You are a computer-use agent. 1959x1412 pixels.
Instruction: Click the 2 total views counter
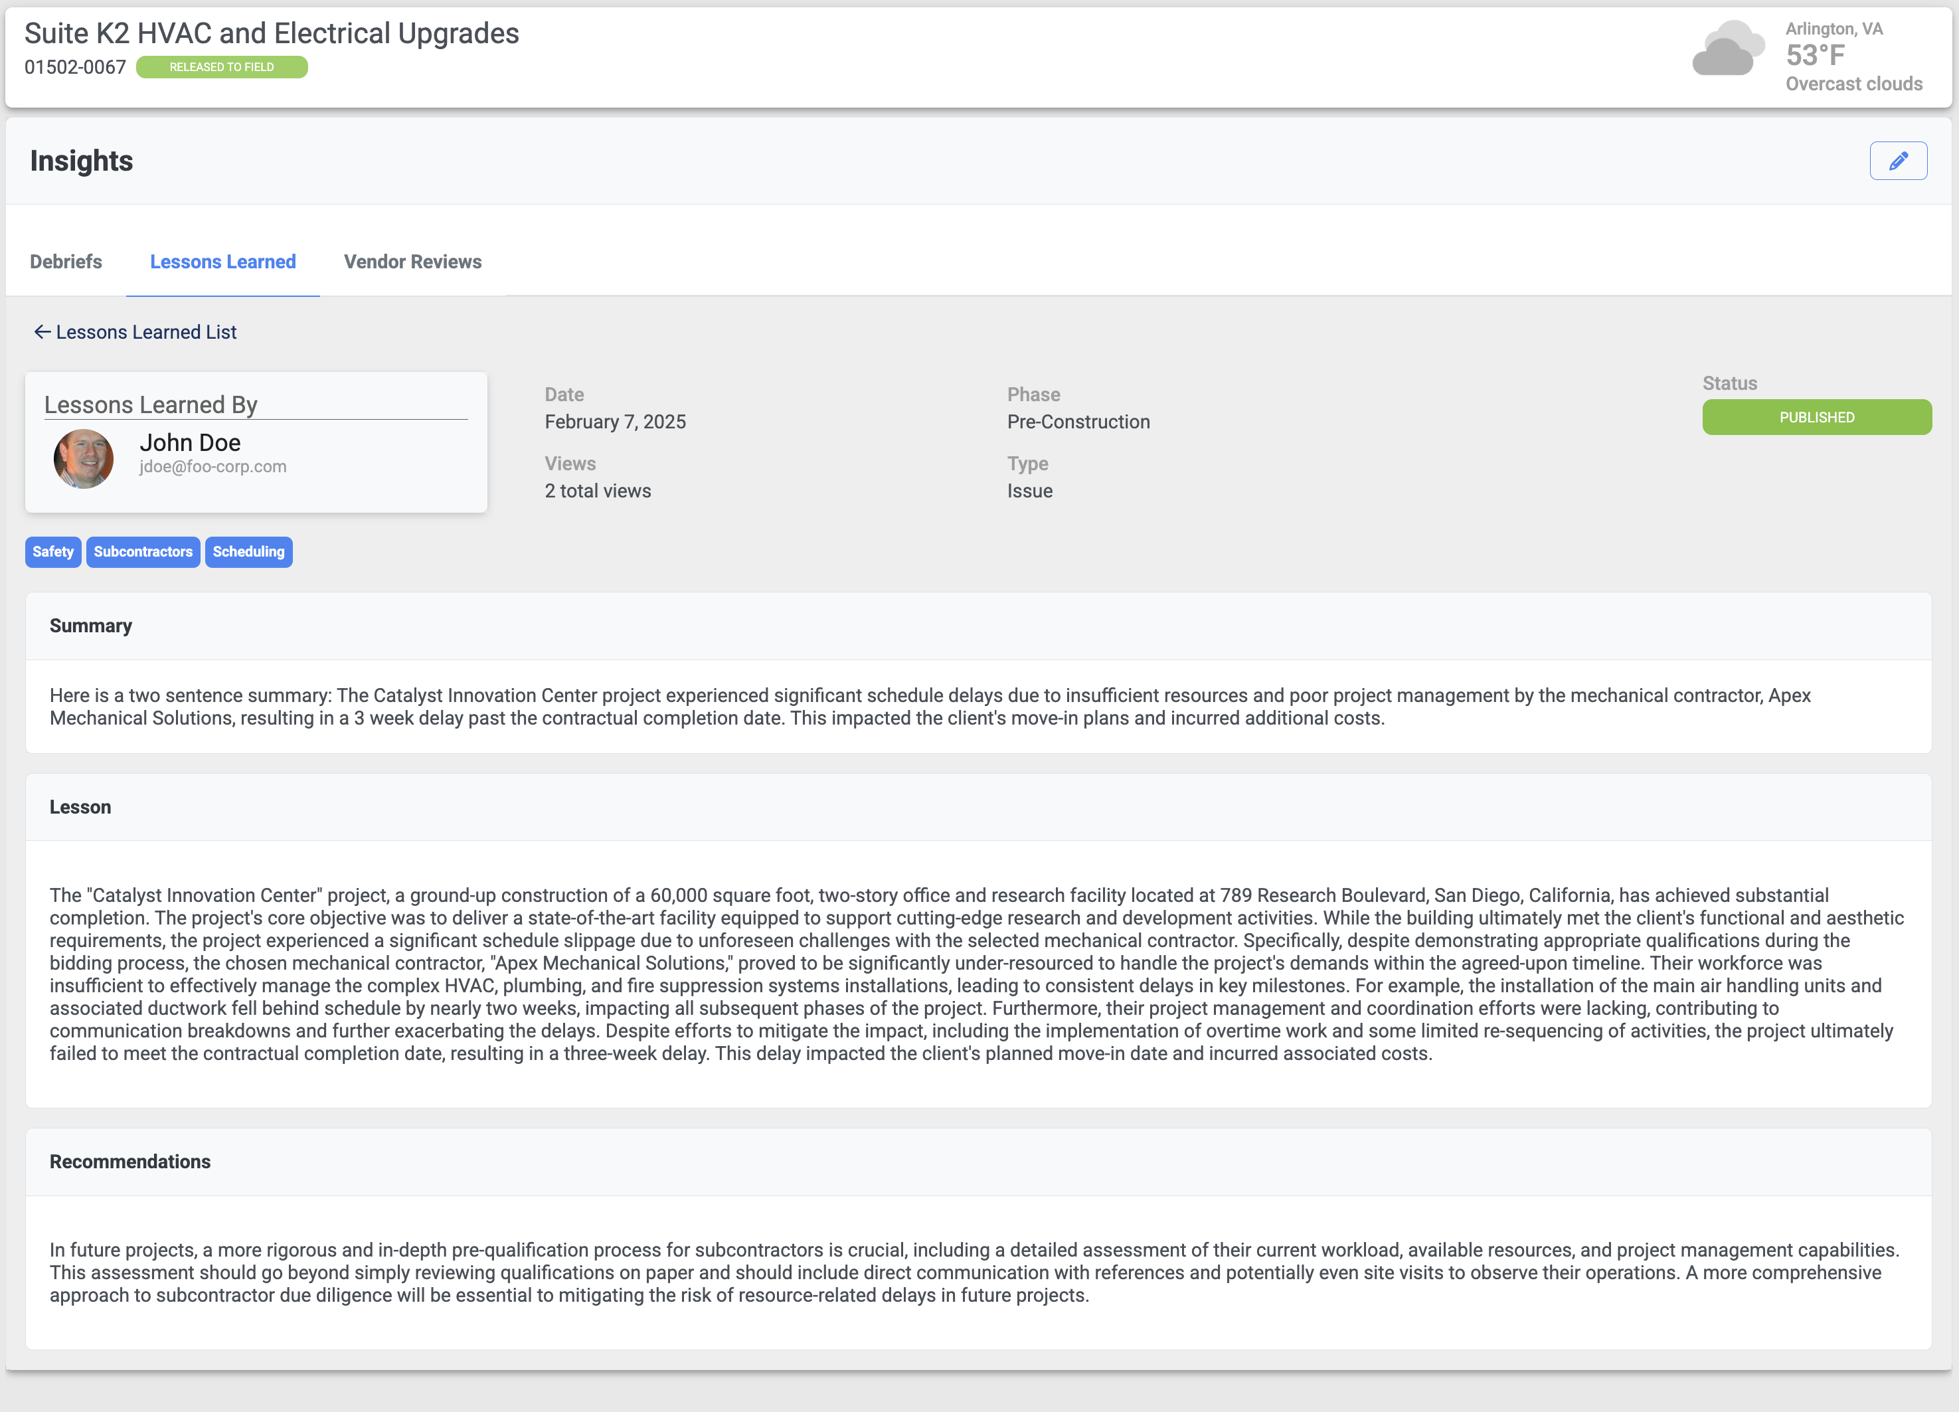tap(597, 490)
